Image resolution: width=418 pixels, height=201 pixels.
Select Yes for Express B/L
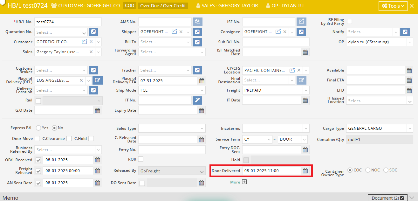(x=38, y=128)
